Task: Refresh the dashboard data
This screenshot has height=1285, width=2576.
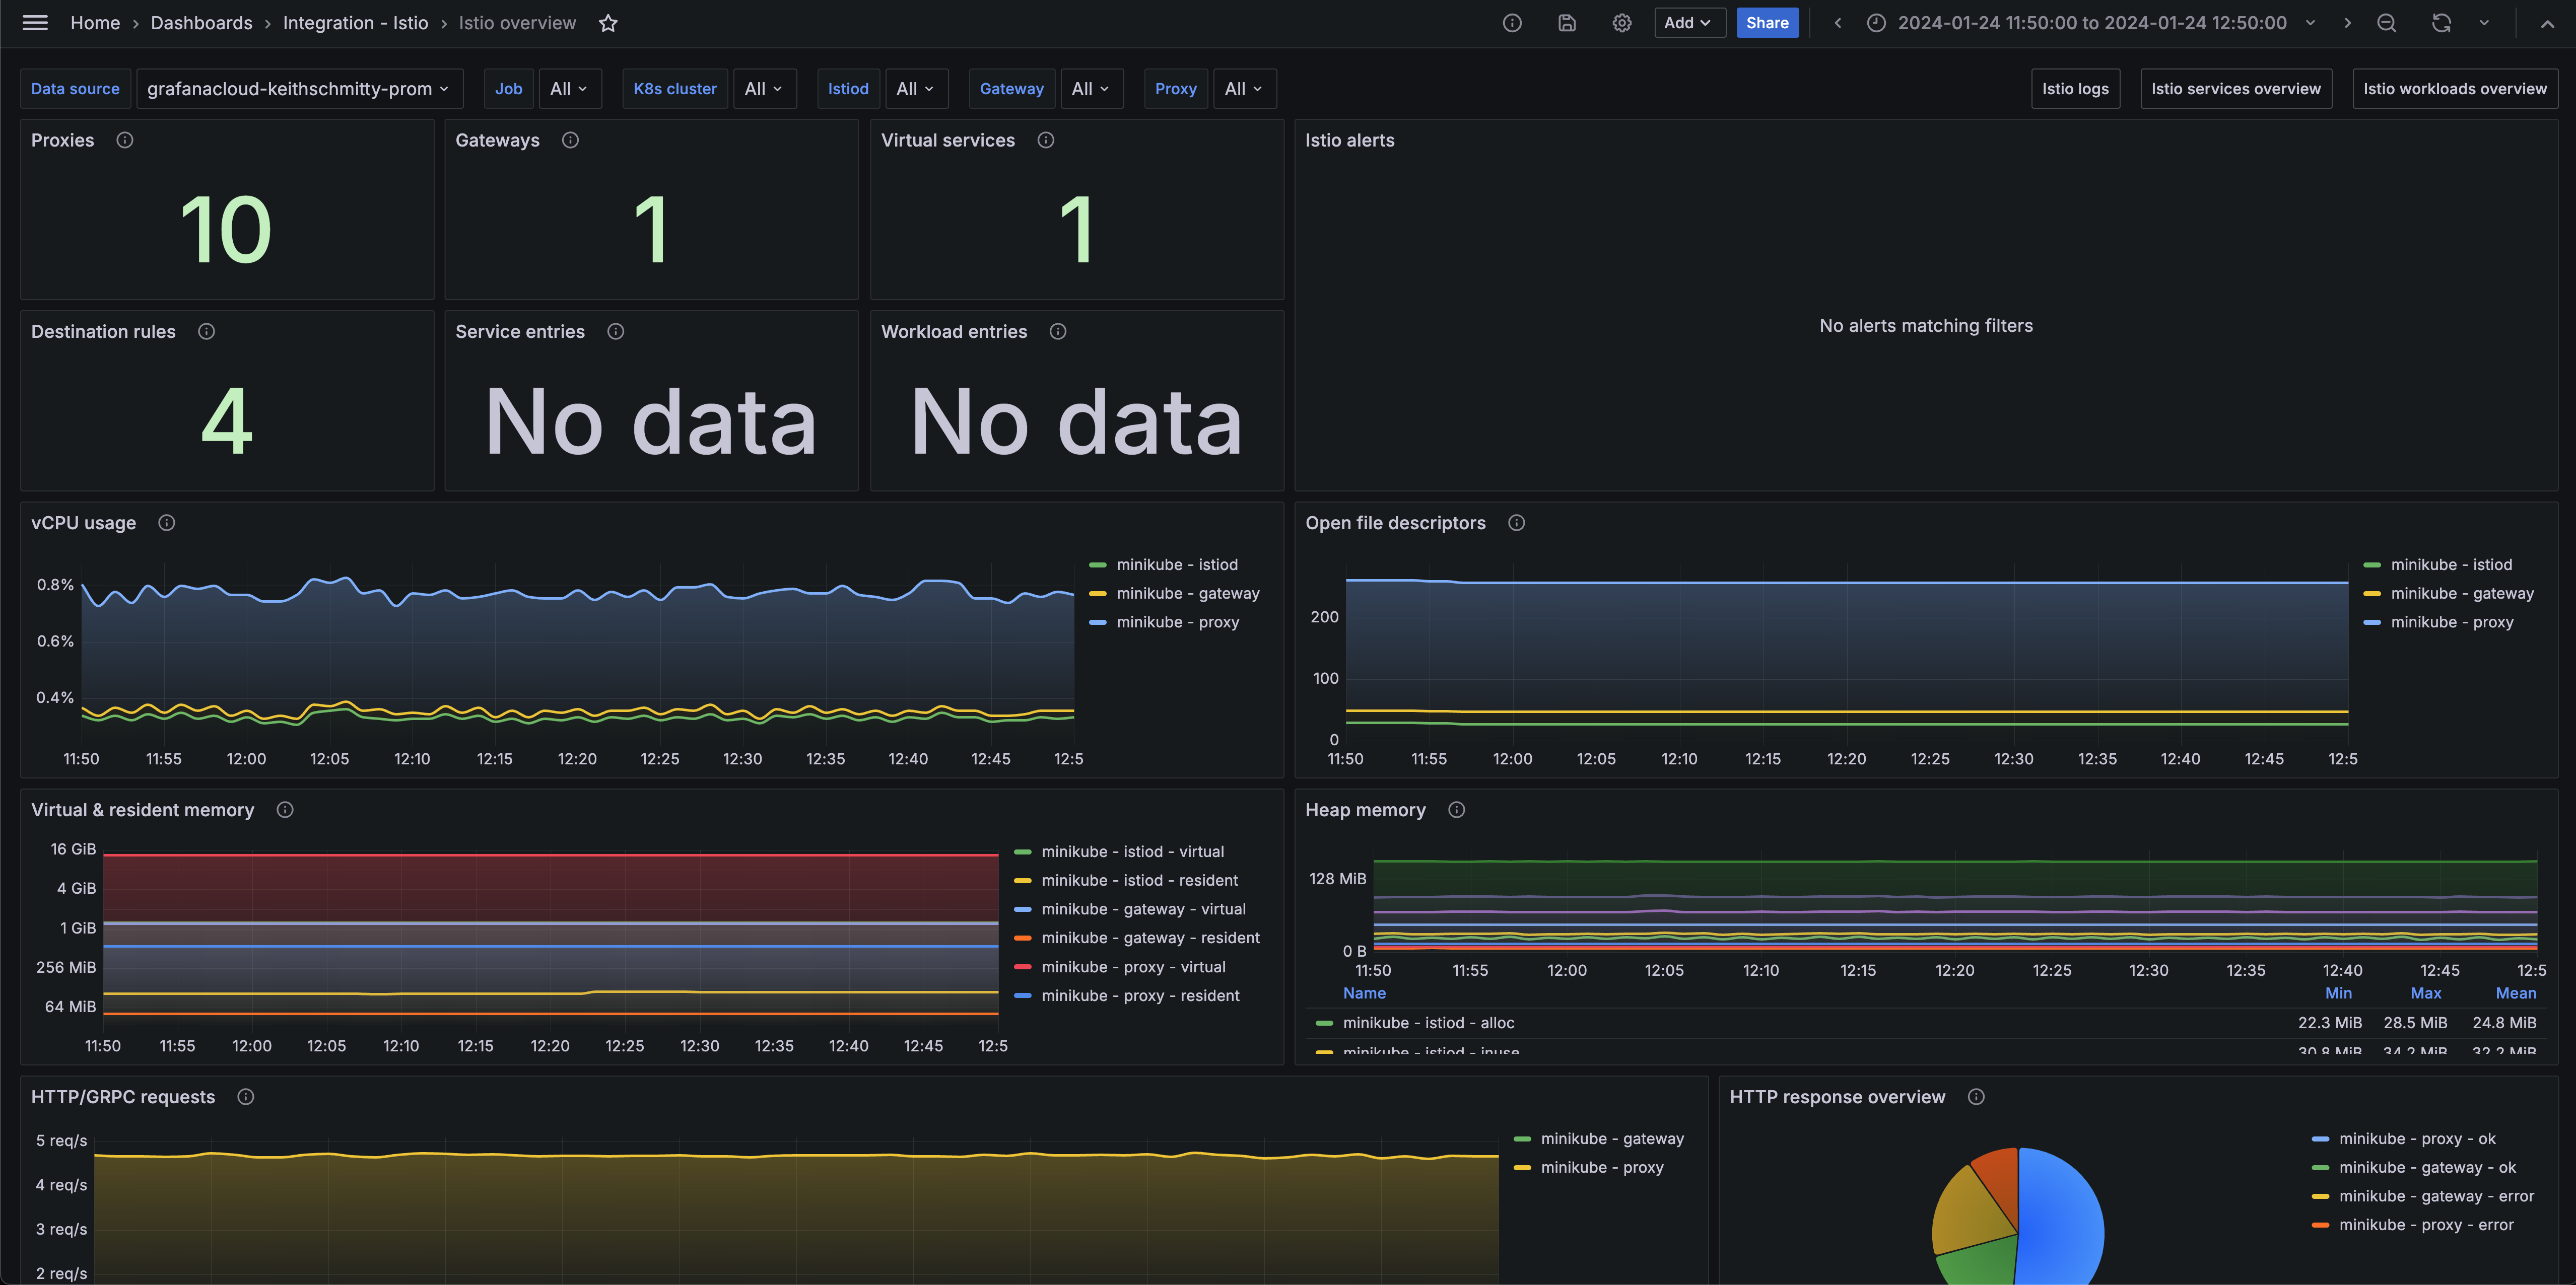Action: point(2440,22)
